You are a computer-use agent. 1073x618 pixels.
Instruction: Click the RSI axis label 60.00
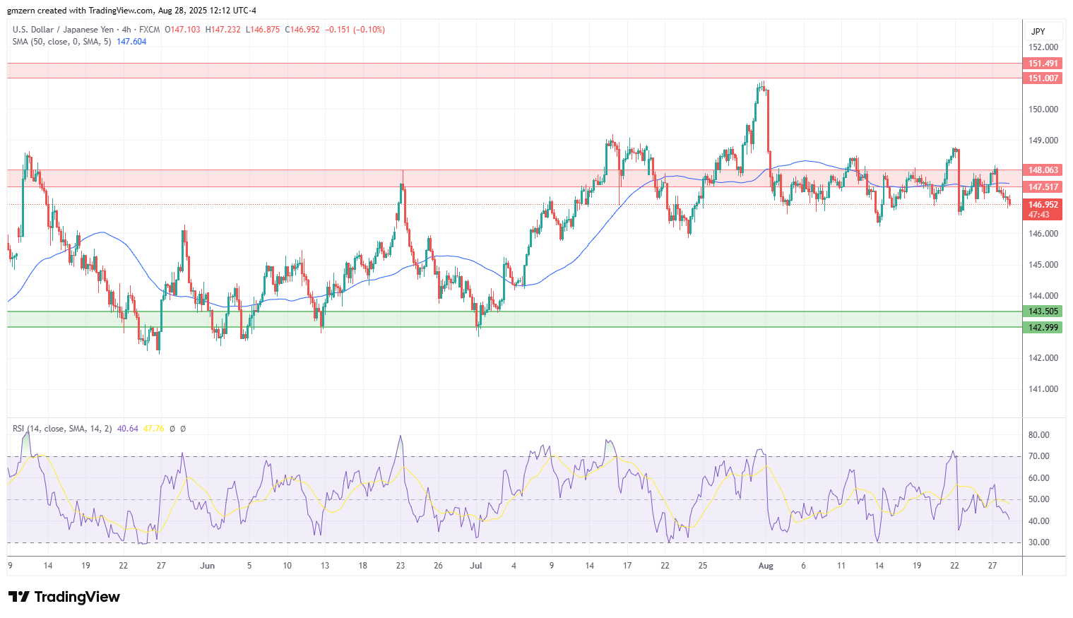(1038, 478)
